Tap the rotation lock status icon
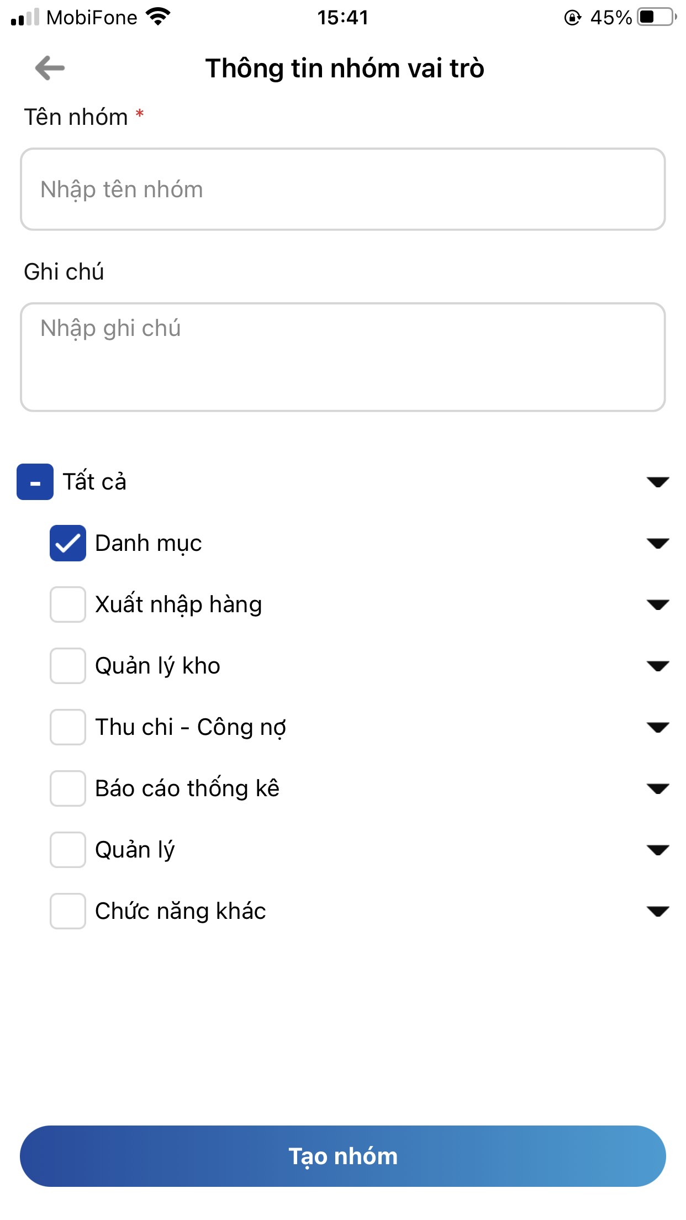686x1220 pixels. [x=572, y=18]
